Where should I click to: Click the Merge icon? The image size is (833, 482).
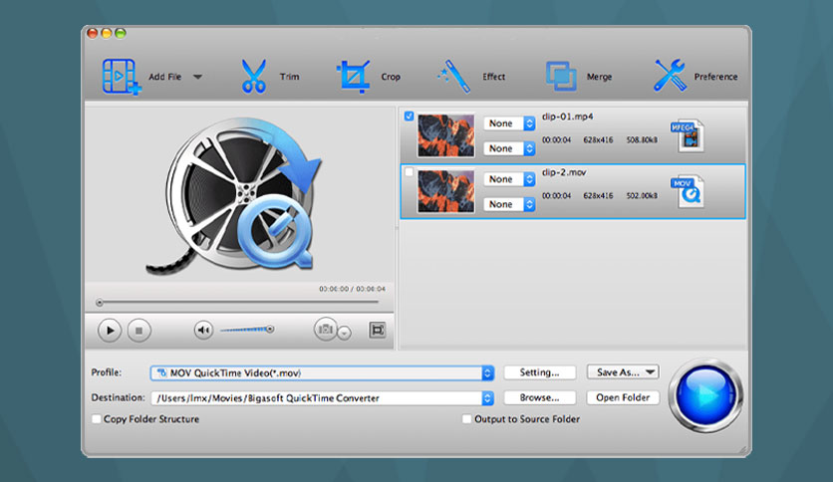click(x=561, y=76)
